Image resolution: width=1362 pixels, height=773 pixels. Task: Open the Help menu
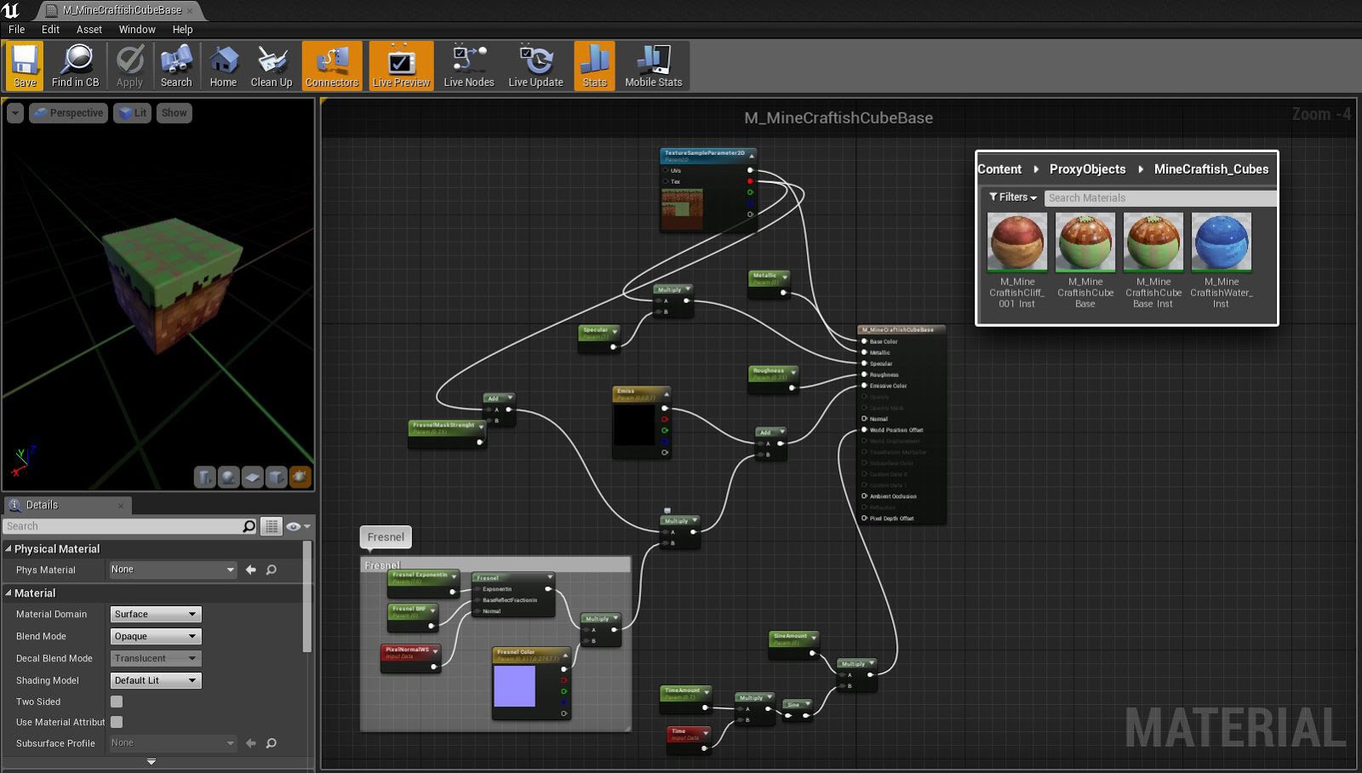point(183,29)
